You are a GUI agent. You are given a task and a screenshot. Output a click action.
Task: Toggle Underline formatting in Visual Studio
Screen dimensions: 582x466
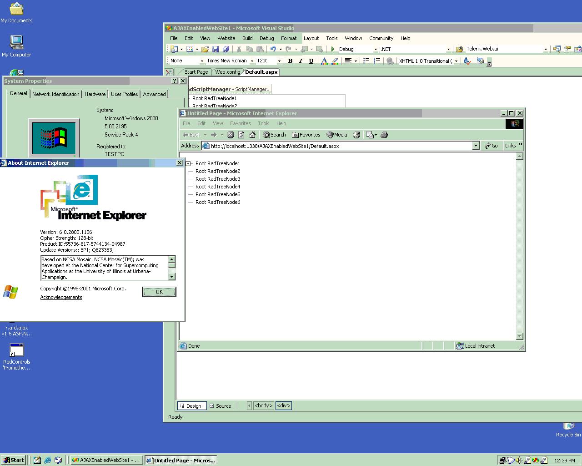(311, 61)
